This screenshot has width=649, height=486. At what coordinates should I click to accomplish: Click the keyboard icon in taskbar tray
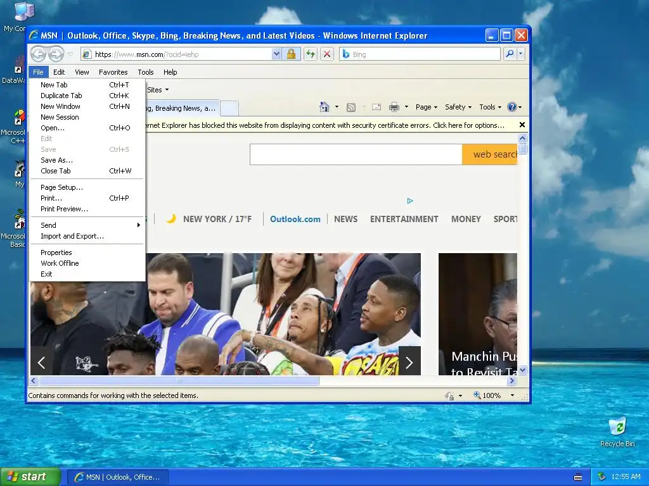tap(578, 477)
